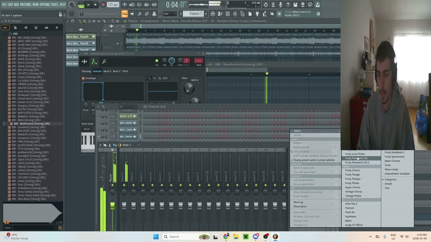Image resolution: width=431 pixels, height=242 pixels.
Task: Click the Reset root note button
Action: coord(87,129)
